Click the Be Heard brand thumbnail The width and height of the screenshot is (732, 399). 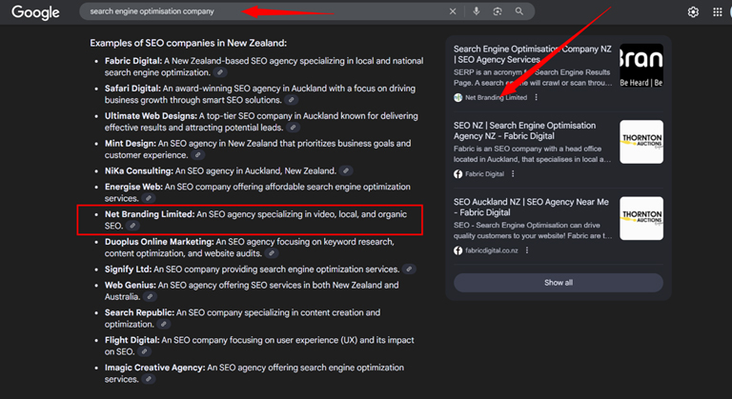(641, 66)
